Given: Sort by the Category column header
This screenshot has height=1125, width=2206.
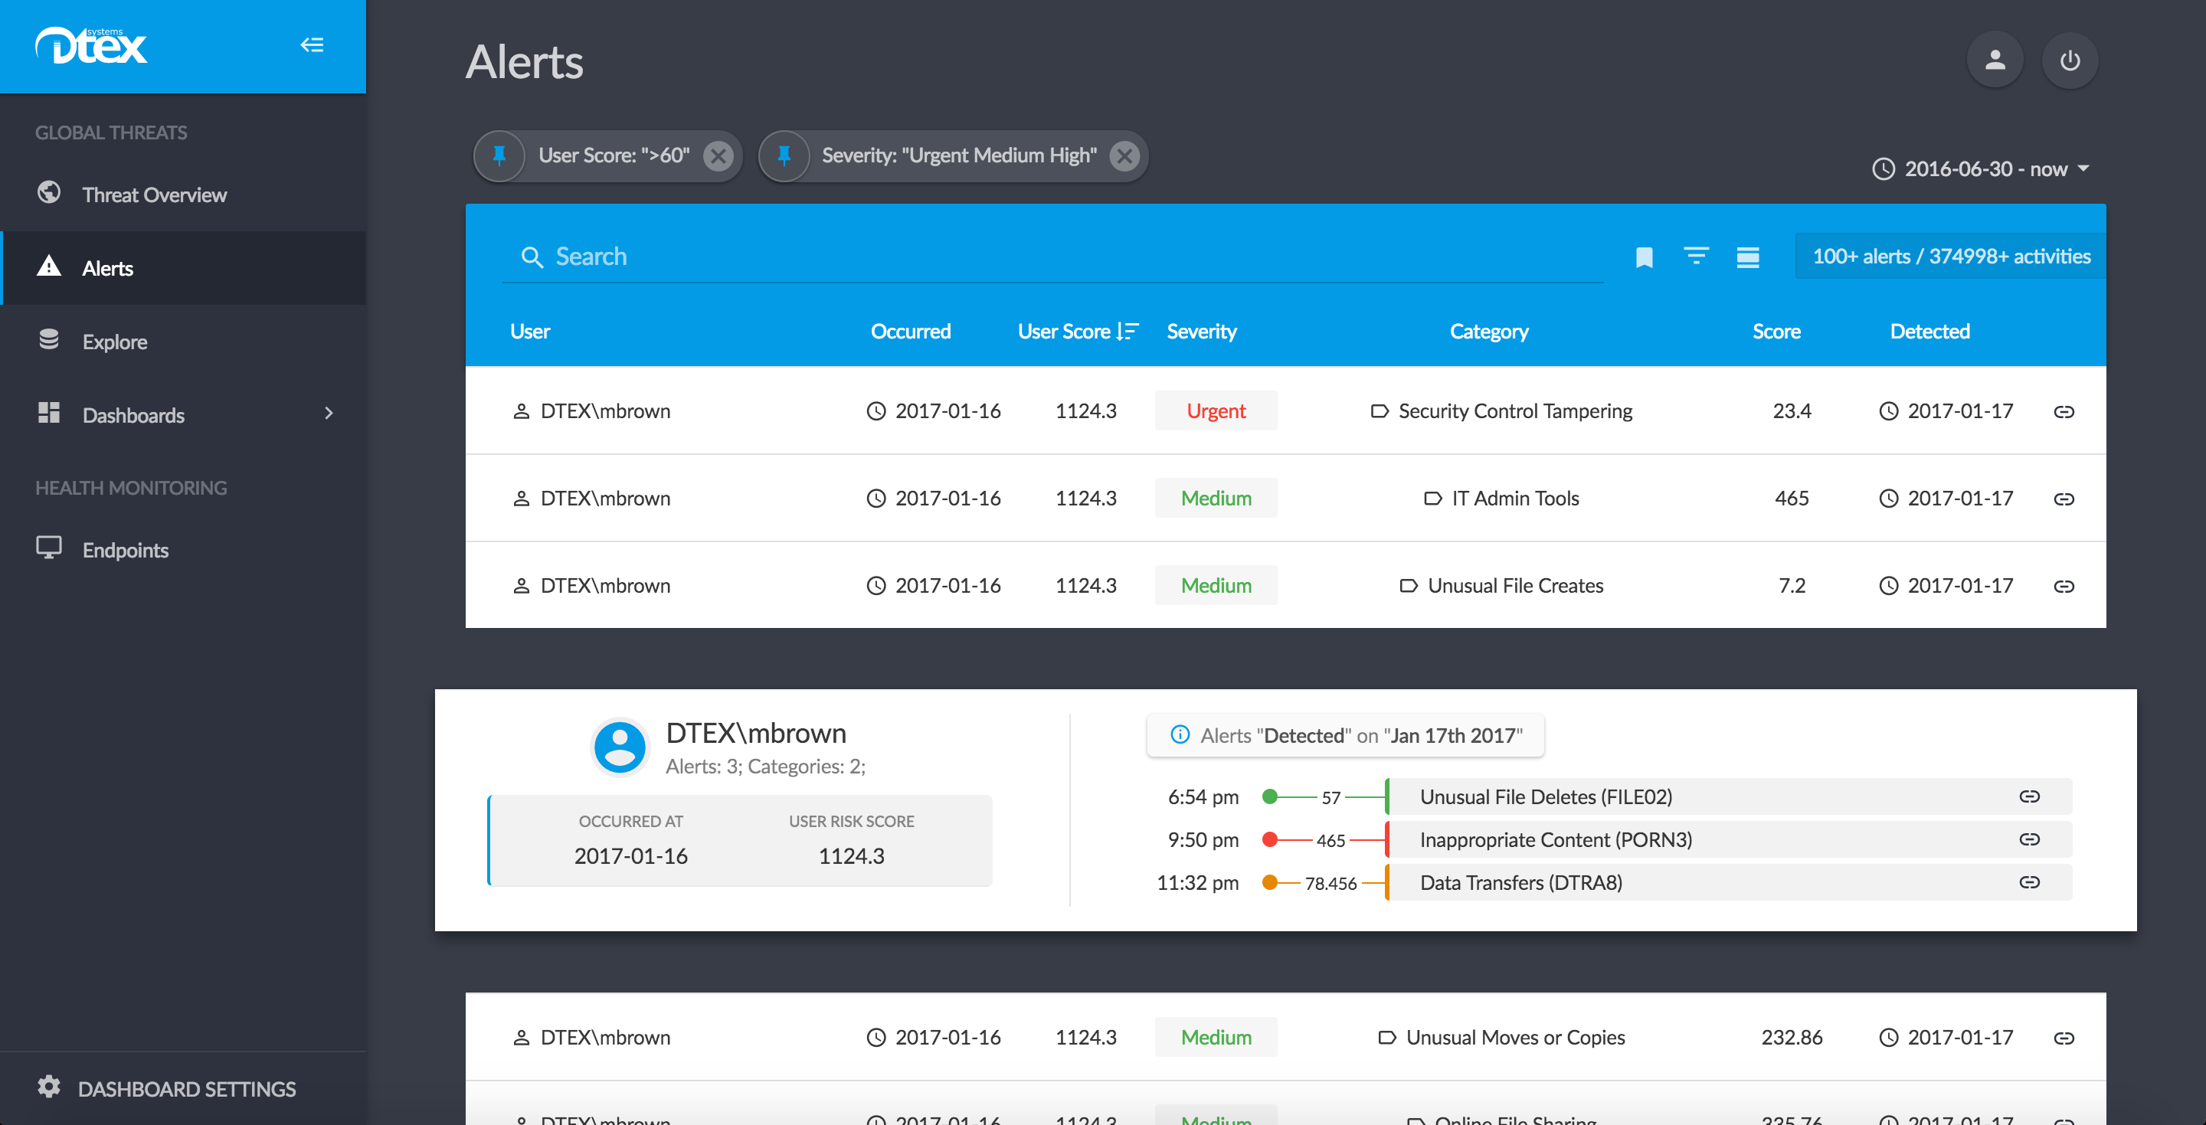Looking at the screenshot, I should coord(1489,332).
